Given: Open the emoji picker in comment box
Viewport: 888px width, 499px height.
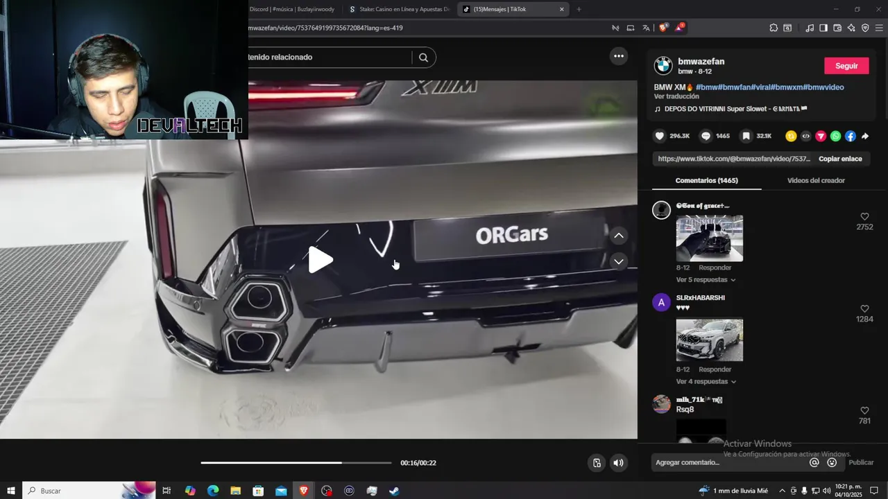Looking at the screenshot, I should [x=832, y=462].
